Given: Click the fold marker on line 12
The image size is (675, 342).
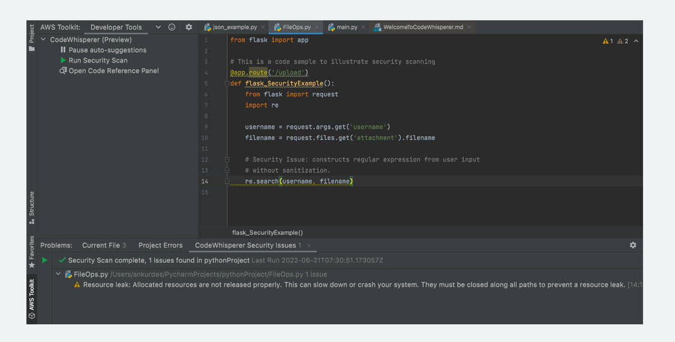Looking at the screenshot, I should [x=227, y=160].
